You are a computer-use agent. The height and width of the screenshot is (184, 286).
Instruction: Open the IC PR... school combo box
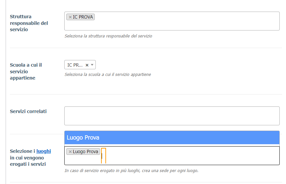pos(80,65)
